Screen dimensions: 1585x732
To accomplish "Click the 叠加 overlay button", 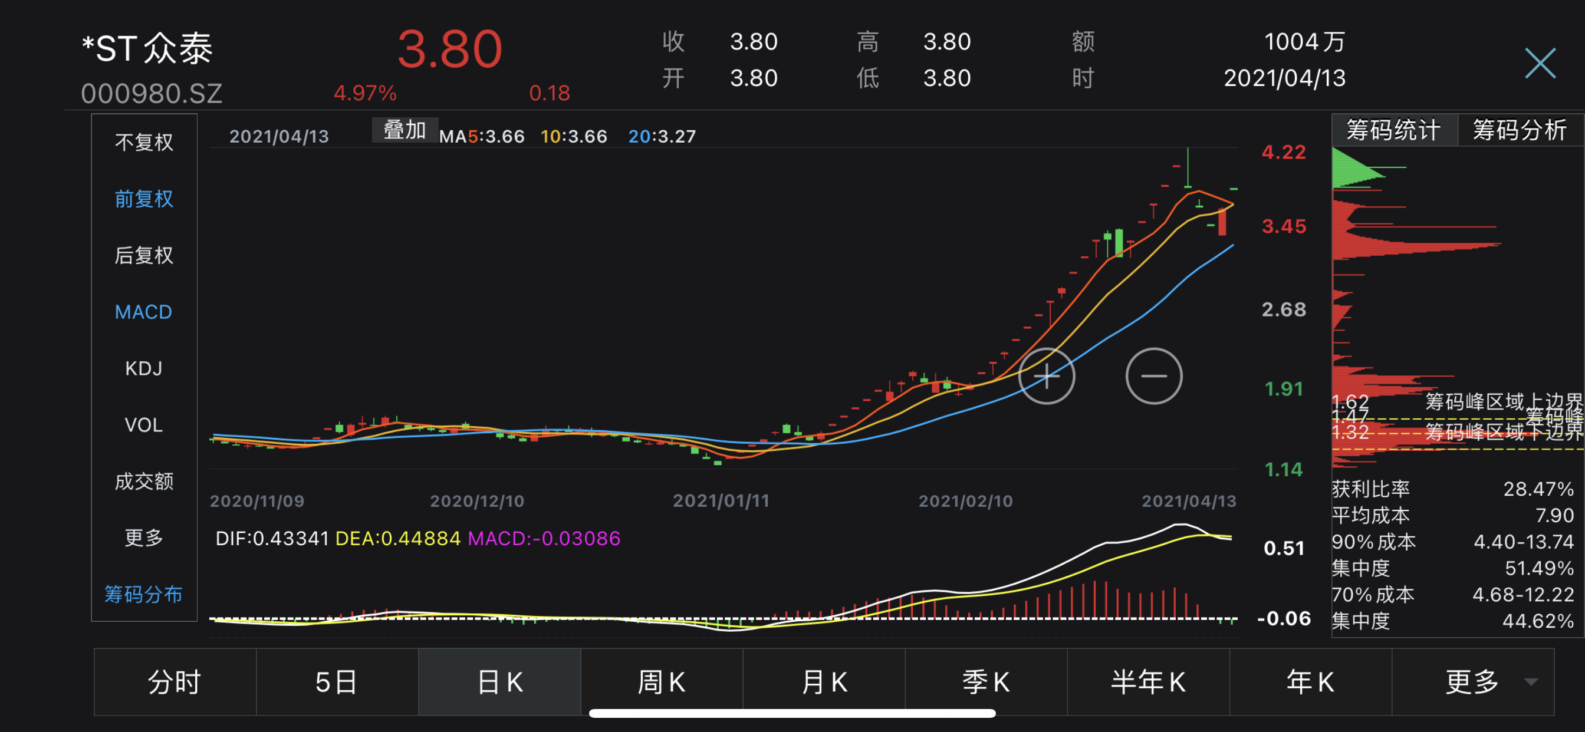I will [x=405, y=130].
